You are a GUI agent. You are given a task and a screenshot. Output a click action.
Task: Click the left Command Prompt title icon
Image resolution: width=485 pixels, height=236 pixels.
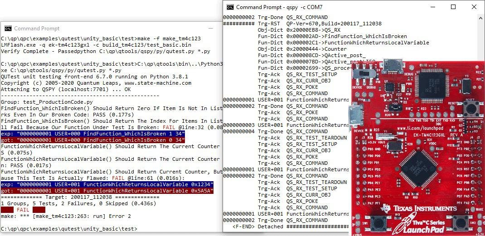[8, 29]
